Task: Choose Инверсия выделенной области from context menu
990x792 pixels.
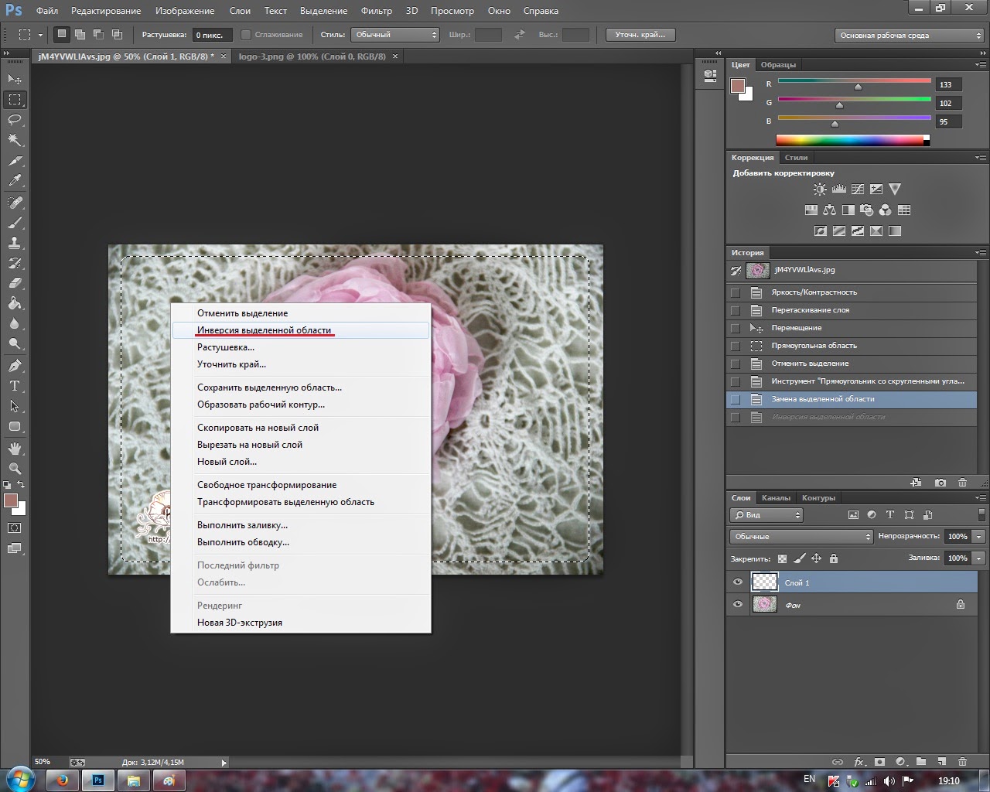Action: pyautogui.click(x=301, y=330)
